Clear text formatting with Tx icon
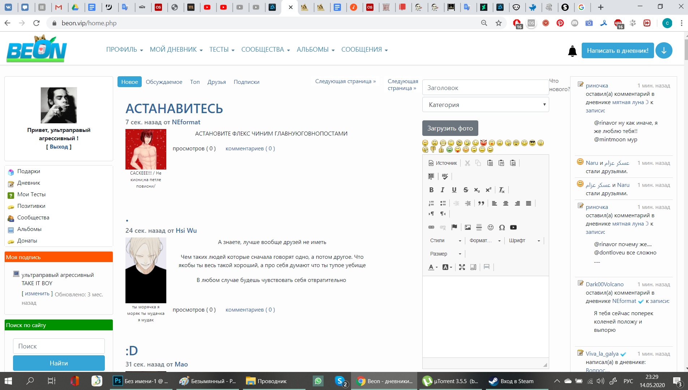This screenshot has height=390, width=688. click(502, 190)
